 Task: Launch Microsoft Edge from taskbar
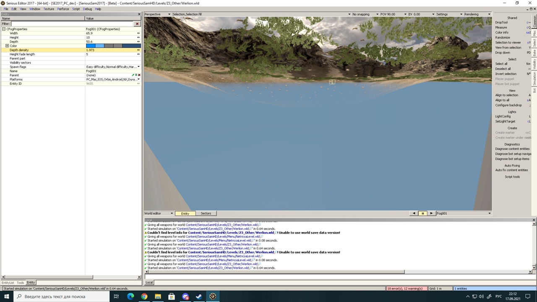pos(130,297)
